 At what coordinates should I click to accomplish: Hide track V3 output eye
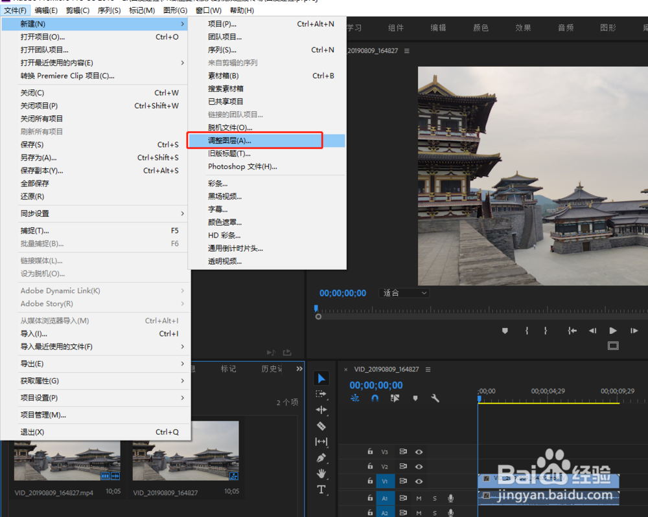pyautogui.click(x=419, y=452)
